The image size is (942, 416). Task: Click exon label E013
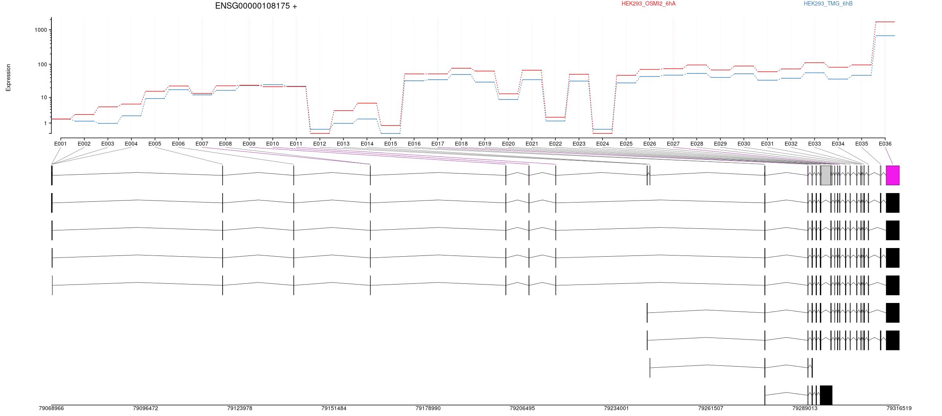click(x=343, y=144)
